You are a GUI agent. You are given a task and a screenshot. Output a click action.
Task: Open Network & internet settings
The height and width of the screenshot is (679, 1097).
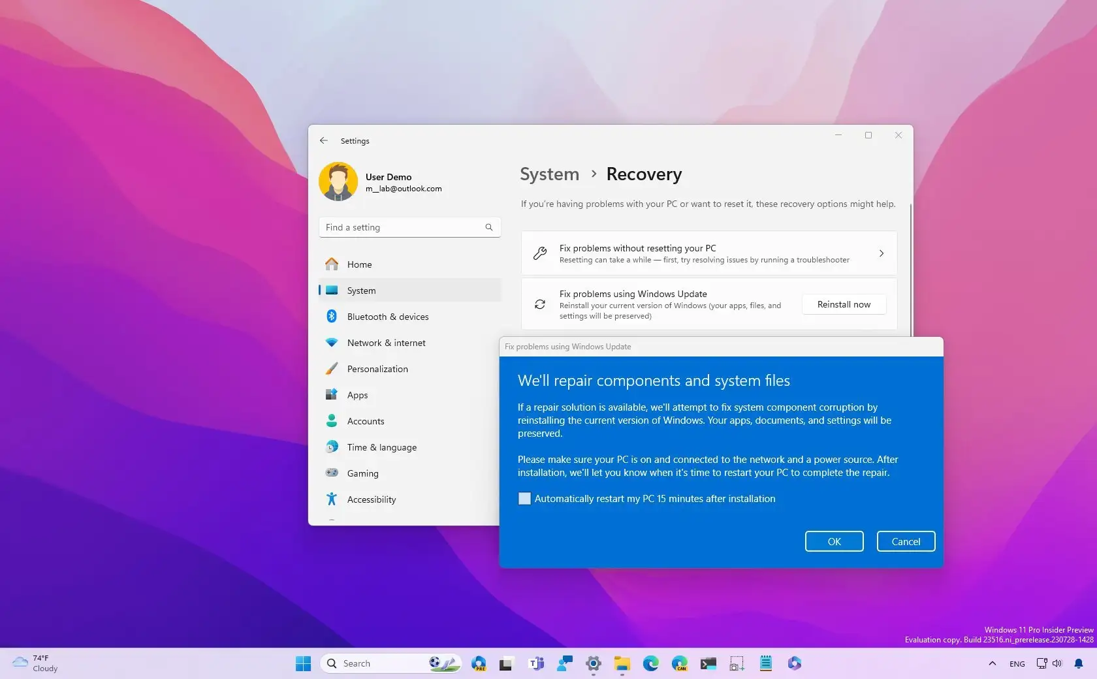(x=410, y=343)
